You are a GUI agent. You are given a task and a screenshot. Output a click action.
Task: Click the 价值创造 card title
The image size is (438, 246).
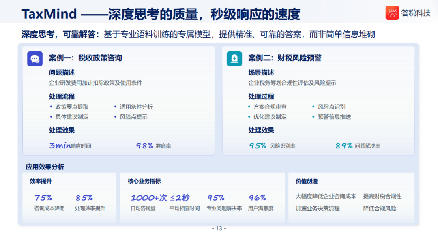pyautogui.click(x=307, y=181)
